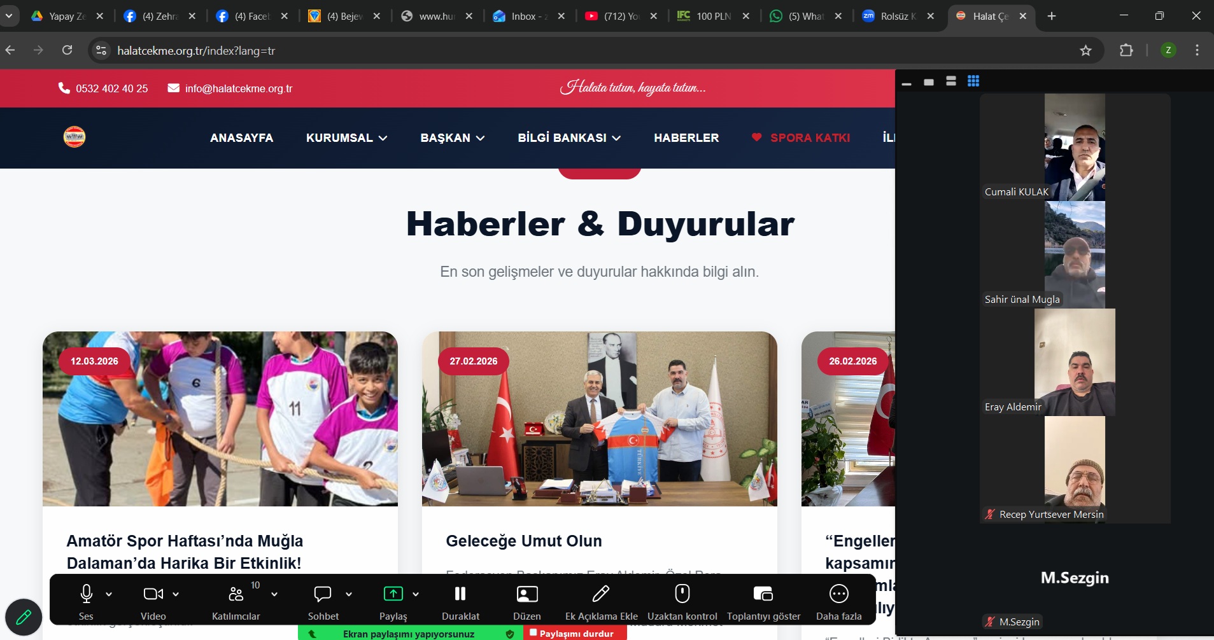This screenshot has height=640, width=1214.
Task: Click the Uzaktan kontrol remote control icon
Action: 682,594
